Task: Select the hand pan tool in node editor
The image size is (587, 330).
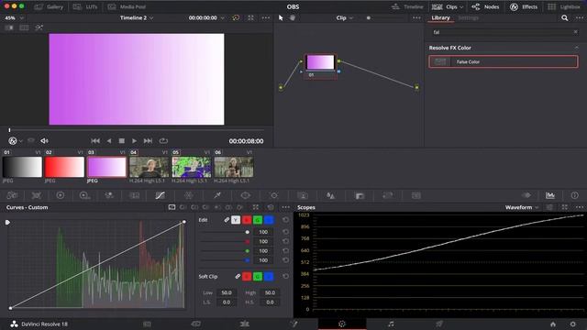Action: (x=292, y=17)
